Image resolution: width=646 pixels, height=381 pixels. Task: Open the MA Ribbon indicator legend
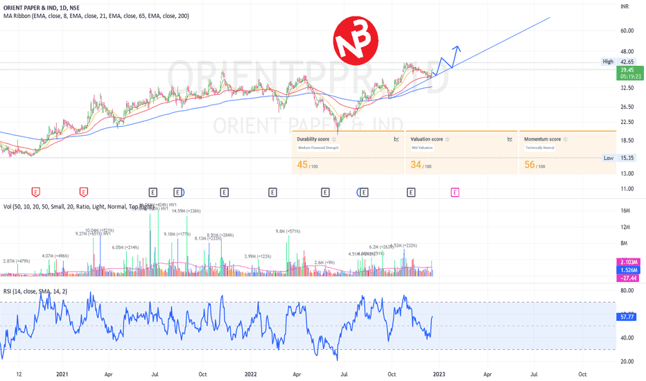[x=96, y=16]
